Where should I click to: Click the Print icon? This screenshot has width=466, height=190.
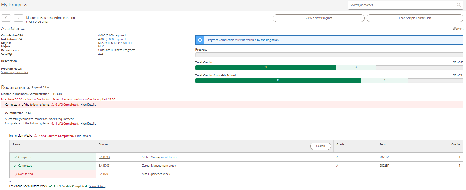455,29
